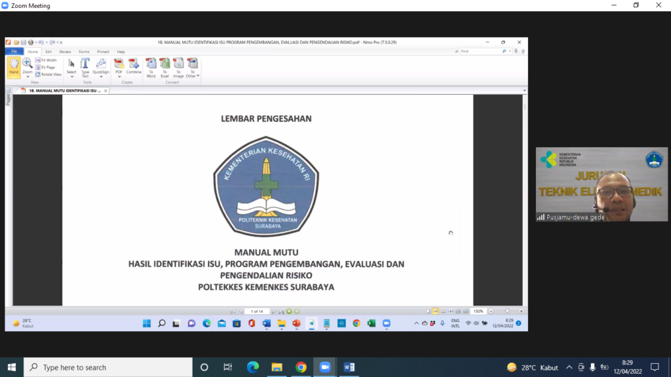Click the 'Type here to search' taskbar box
Screen dimensions: 671x377
108,367
